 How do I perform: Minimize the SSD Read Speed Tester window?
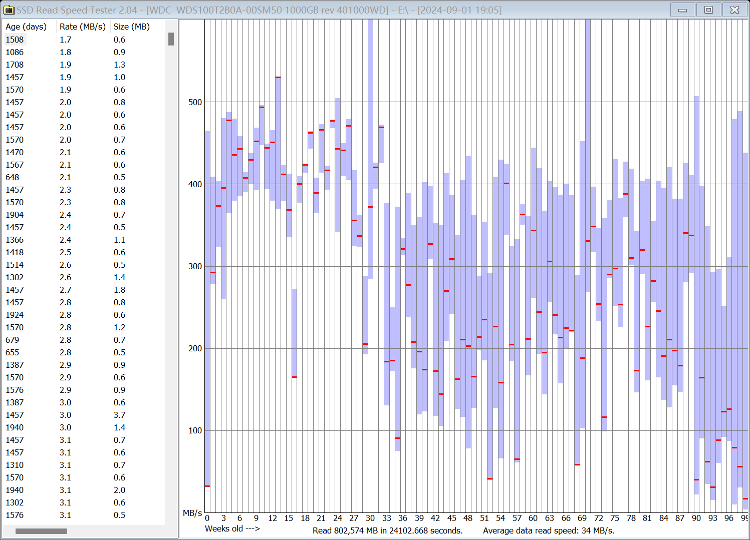click(682, 10)
